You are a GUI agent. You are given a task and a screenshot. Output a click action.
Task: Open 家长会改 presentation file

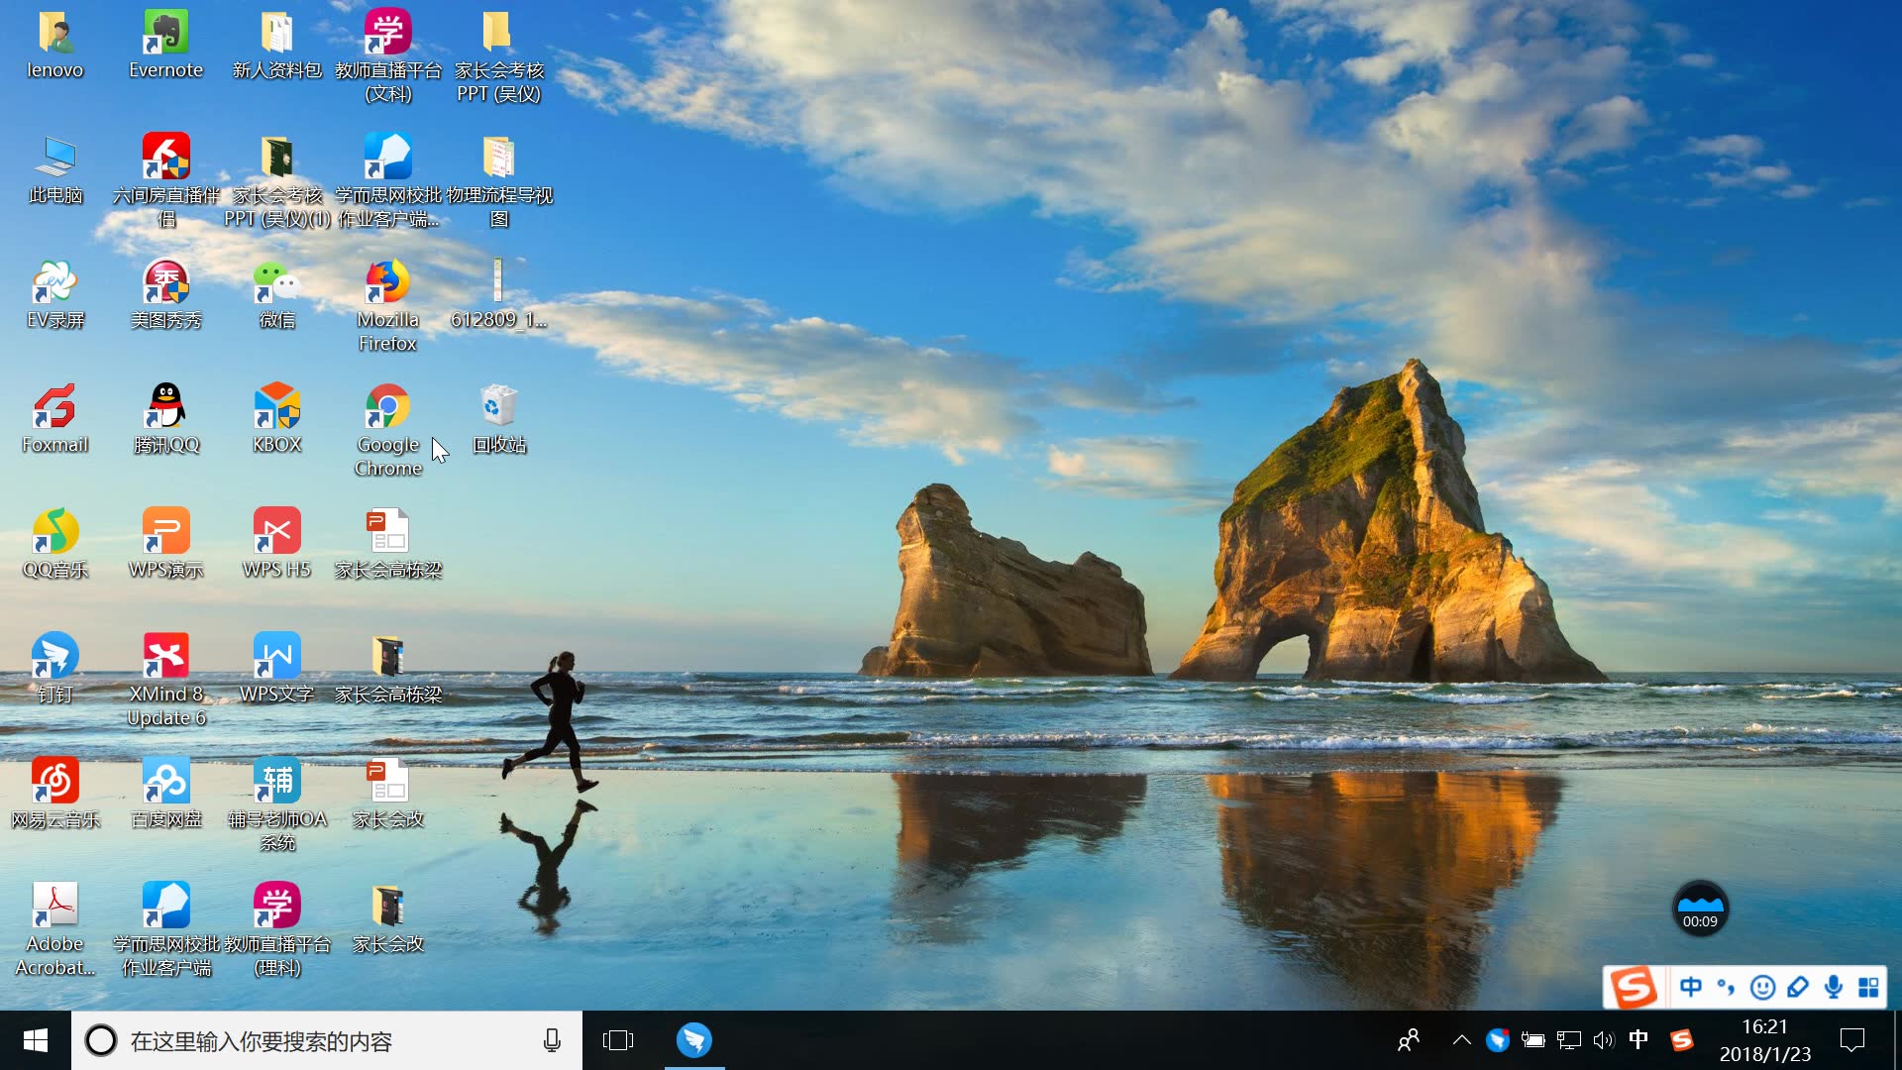[388, 794]
